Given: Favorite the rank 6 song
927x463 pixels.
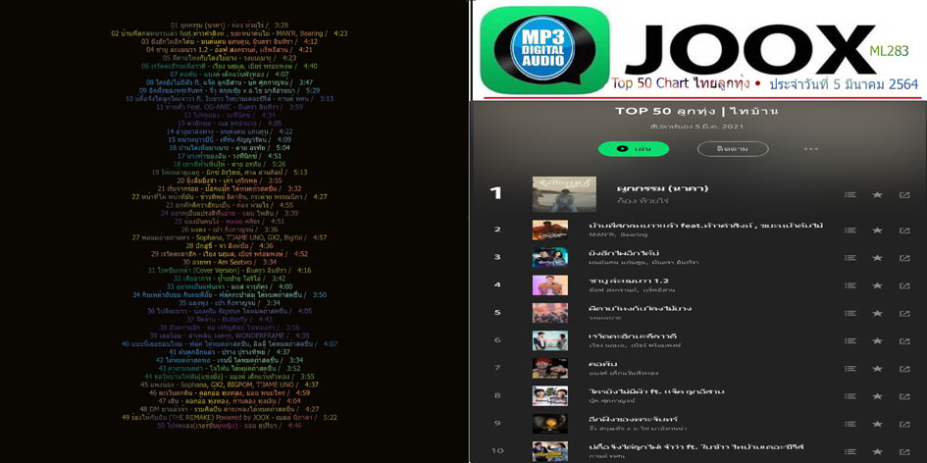Looking at the screenshot, I should (877, 340).
